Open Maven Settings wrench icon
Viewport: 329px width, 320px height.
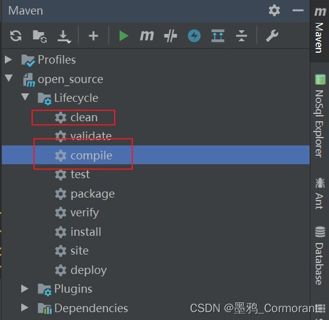pos(272,36)
